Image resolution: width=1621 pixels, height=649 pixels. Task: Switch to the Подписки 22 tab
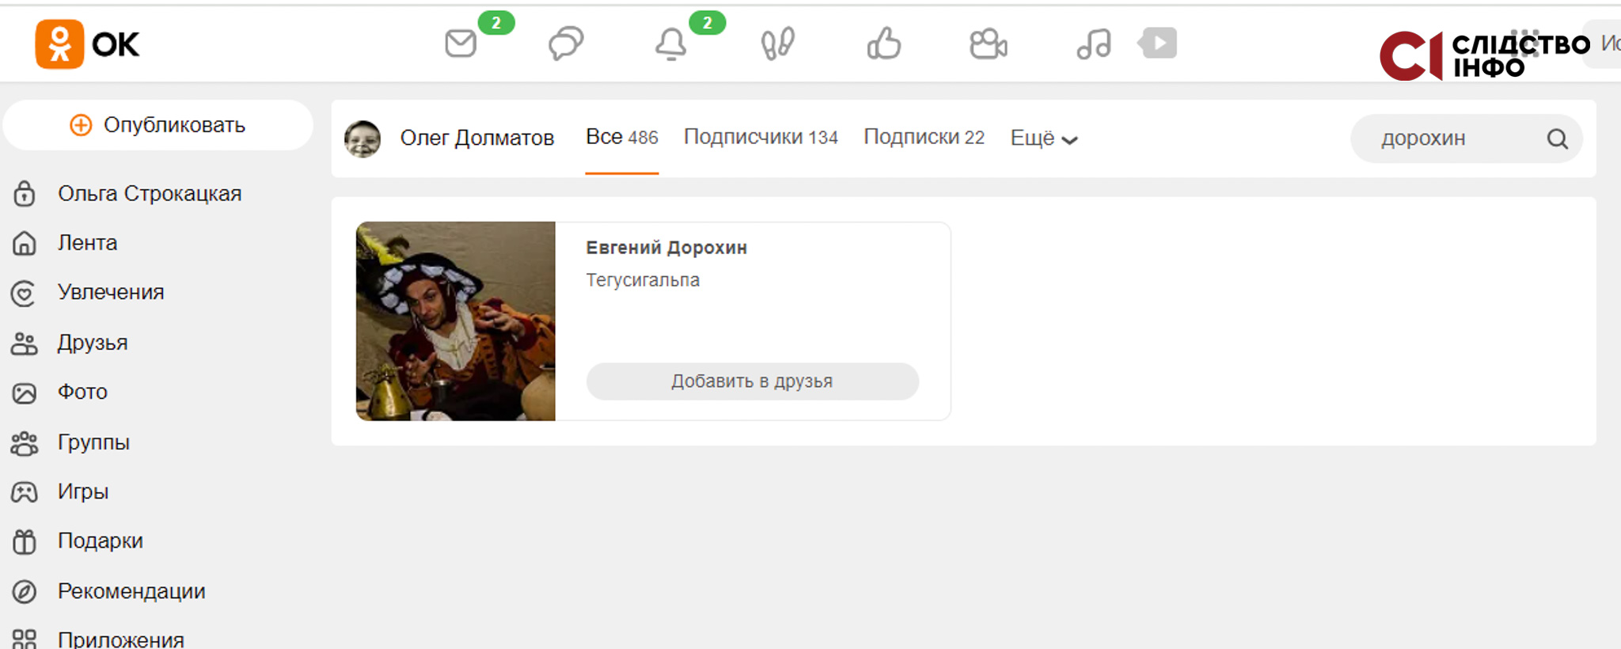pyautogui.click(x=924, y=138)
